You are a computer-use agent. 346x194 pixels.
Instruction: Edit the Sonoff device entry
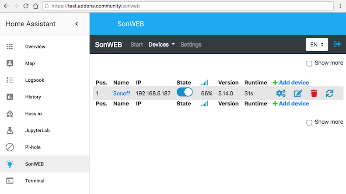[298, 93]
